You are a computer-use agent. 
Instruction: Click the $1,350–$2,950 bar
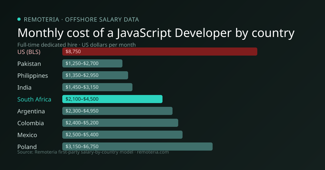(x=95, y=75)
